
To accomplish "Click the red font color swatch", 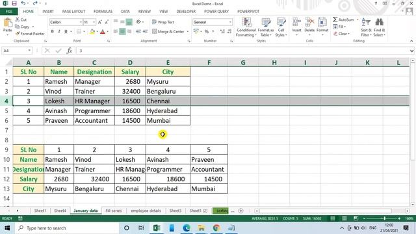I will click(103, 32).
